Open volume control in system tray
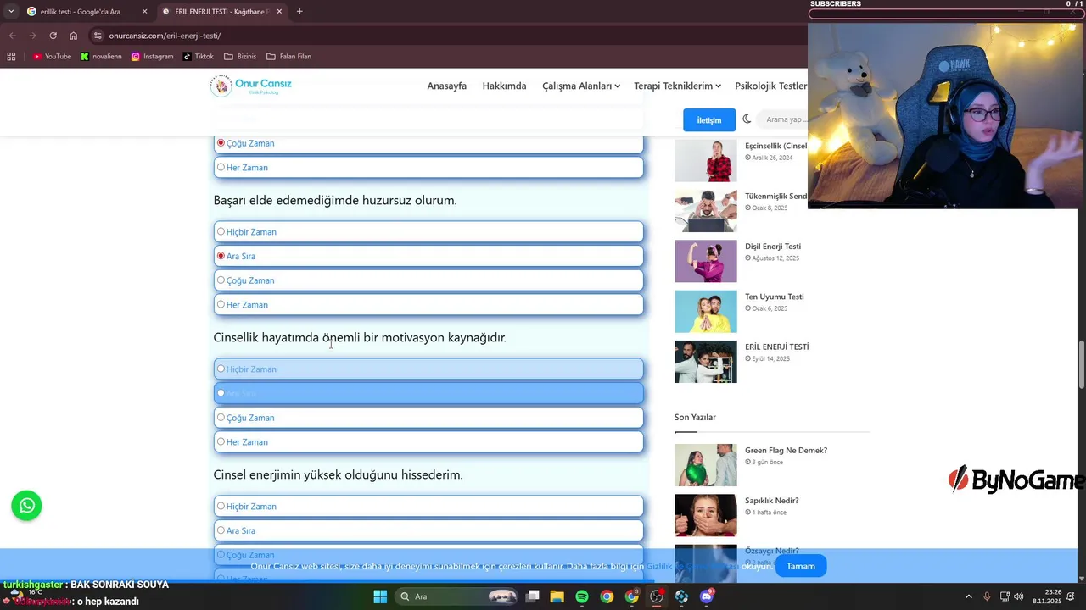The image size is (1086, 610). tap(1018, 596)
